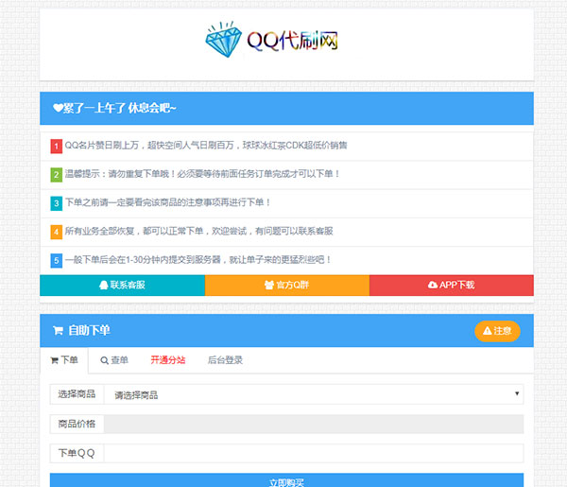Click the orange number 4 badge
This screenshot has width=567, height=487.
click(56, 232)
